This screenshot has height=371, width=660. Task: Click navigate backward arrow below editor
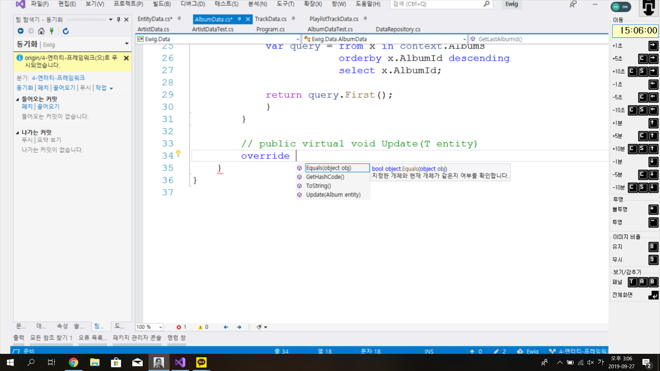[226, 327]
